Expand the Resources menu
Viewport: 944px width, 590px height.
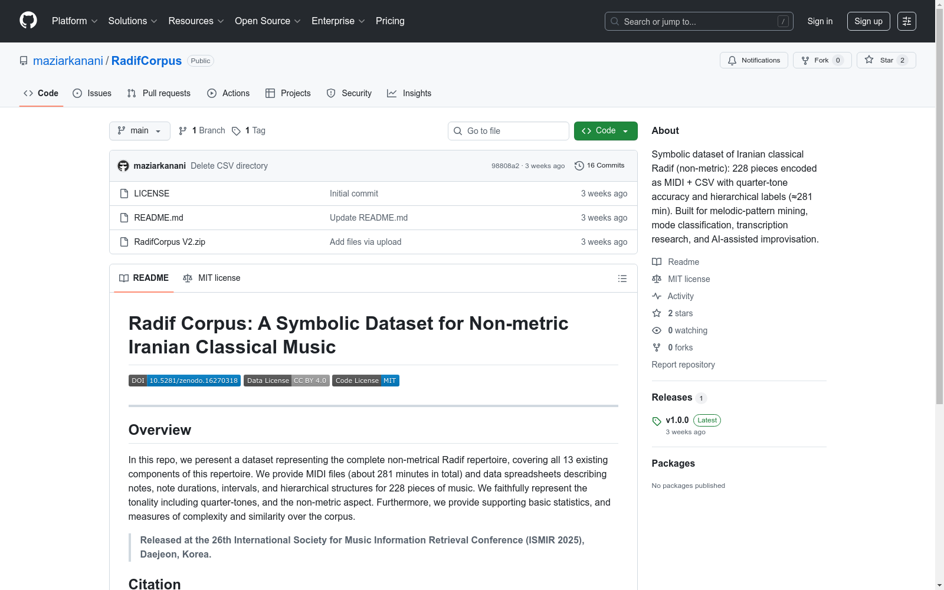[196, 21]
